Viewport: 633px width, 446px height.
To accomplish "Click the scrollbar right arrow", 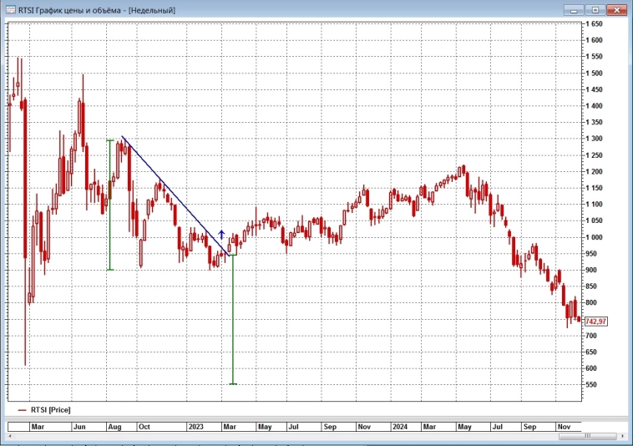I will pos(623,436).
